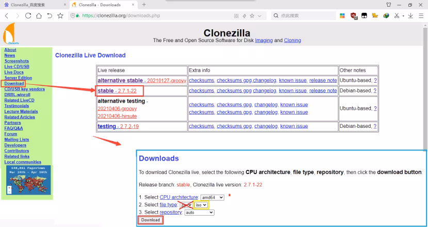428x227 pixels.
Task: Click the red shield ad-block extension
Action: click(353, 16)
